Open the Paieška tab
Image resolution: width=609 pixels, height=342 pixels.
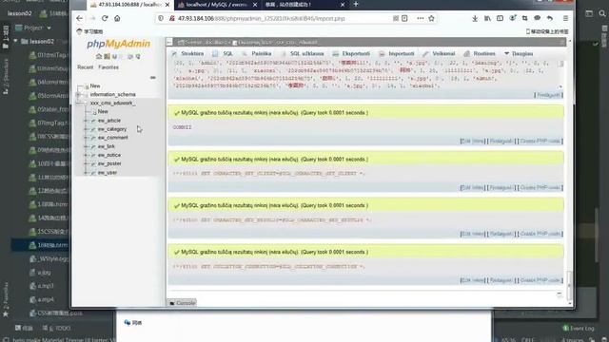click(256, 53)
